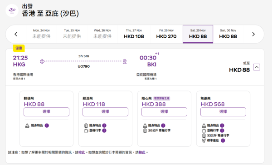Open 登機行李 info icon under 無憂飛

(x=222, y=130)
